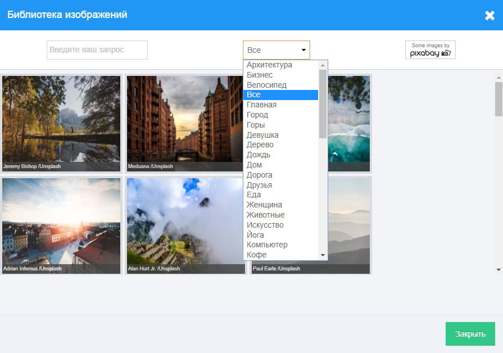Image resolution: width=503 pixels, height=353 pixels.
Task: Pick Йога from the dropdown list
Action: click(280, 235)
